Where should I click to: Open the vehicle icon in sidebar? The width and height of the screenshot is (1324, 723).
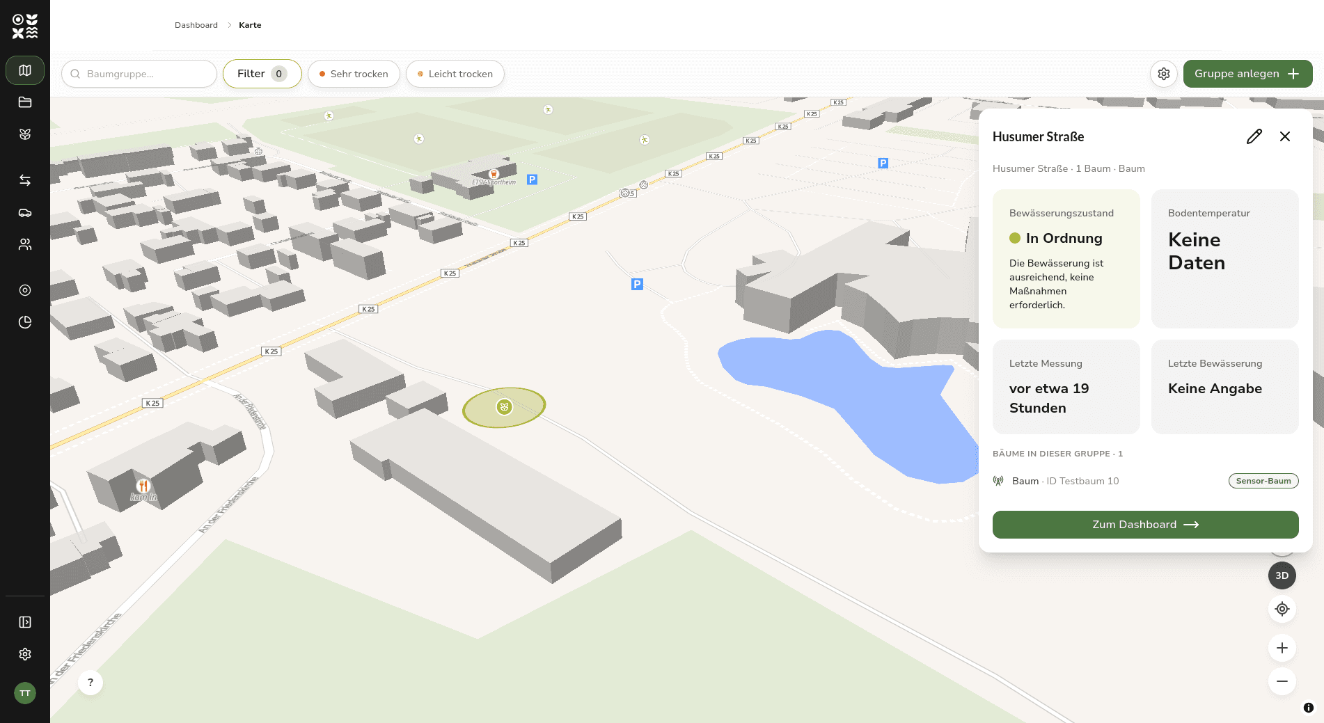pos(25,212)
